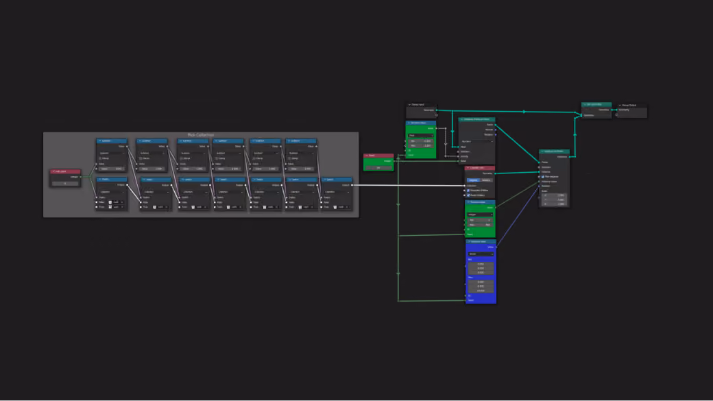The width and height of the screenshot is (713, 401).
Task: Collapse the Collection Info node
Action: click(x=468, y=168)
